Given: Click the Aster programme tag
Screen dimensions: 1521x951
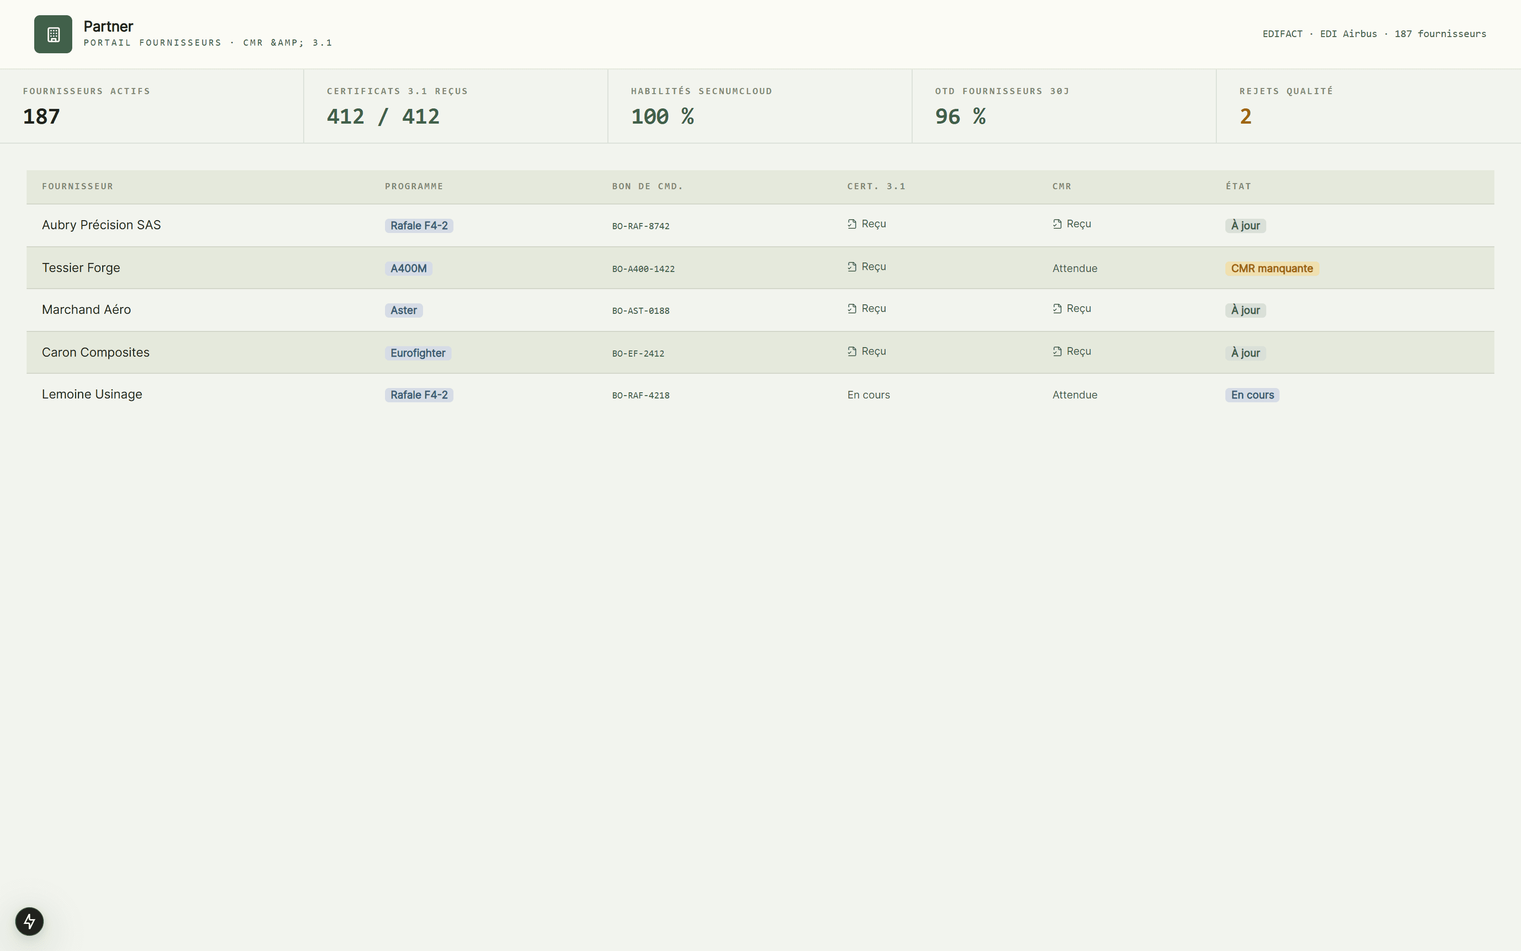Looking at the screenshot, I should [x=404, y=311].
